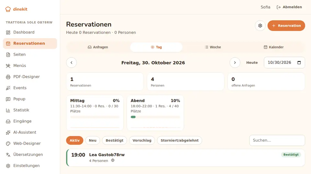The image size is (311, 174).
Task: Click the Events party icon
Action: (8, 88)
